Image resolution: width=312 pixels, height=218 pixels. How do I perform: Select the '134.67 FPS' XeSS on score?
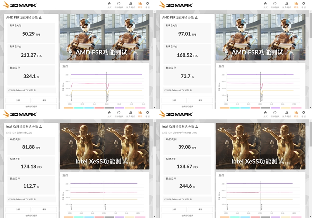pos(187,166)
